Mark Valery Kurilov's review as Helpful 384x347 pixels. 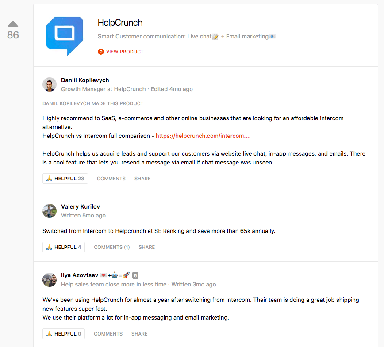64,247
